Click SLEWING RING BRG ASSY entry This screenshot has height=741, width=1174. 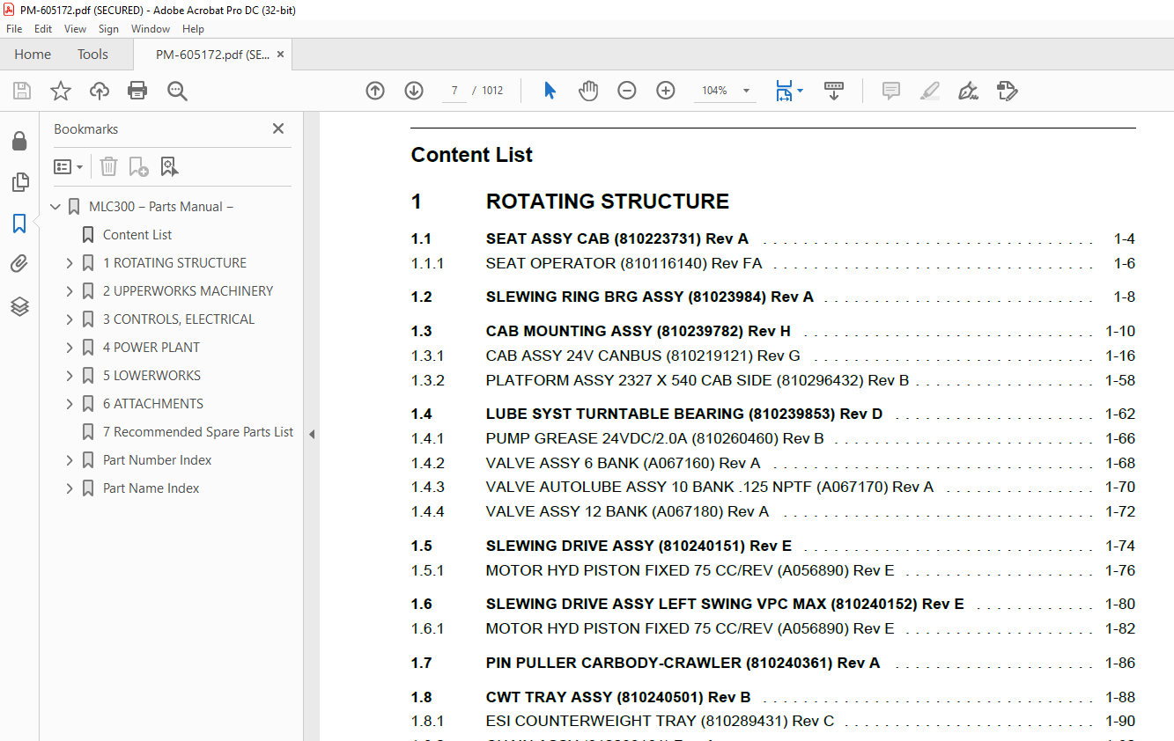coord(650,297)
